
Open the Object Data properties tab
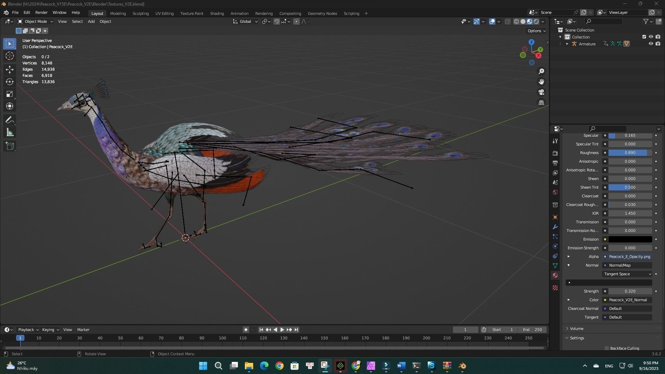555,266
